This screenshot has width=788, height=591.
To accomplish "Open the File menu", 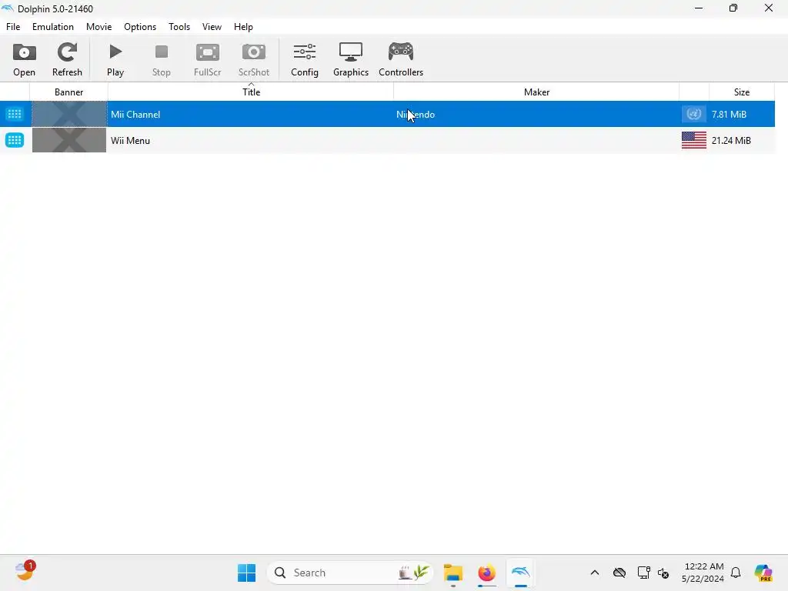I will click(x=13, y=27).
